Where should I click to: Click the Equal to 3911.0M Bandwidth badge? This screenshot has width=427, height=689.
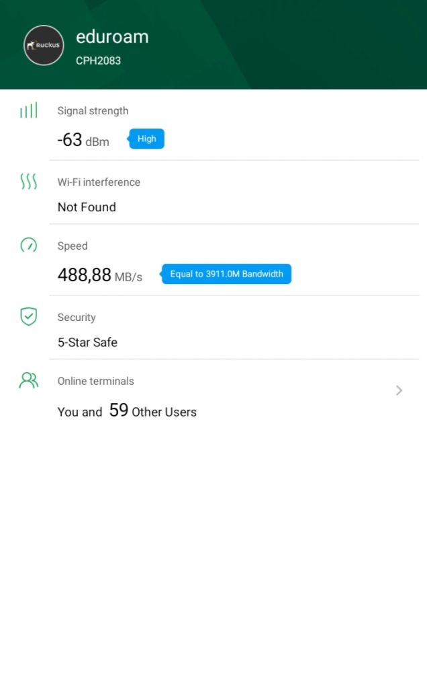(226, 274)
